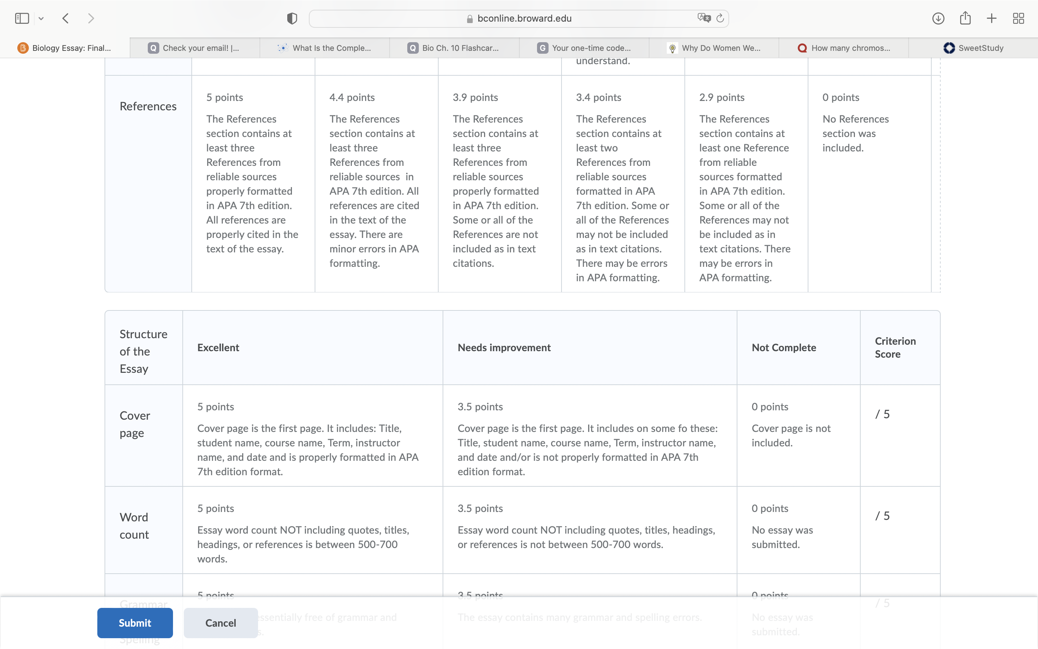Reload the current page
This screenshot has width=1038, height=649.
(720, 18)
